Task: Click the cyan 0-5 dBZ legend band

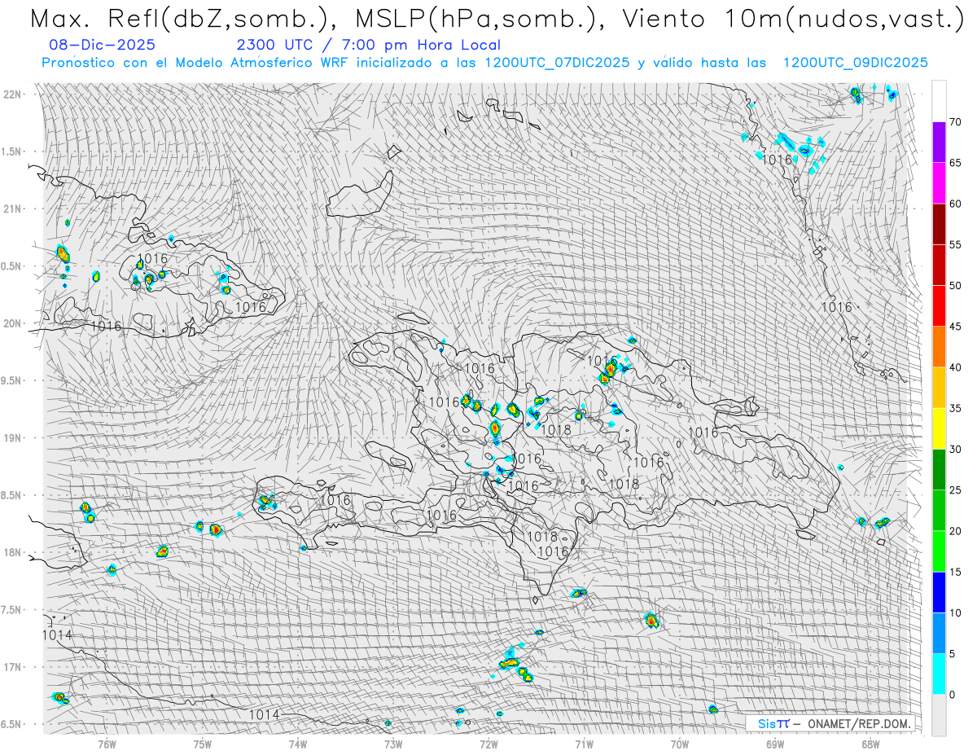Action: pos(939,674)
